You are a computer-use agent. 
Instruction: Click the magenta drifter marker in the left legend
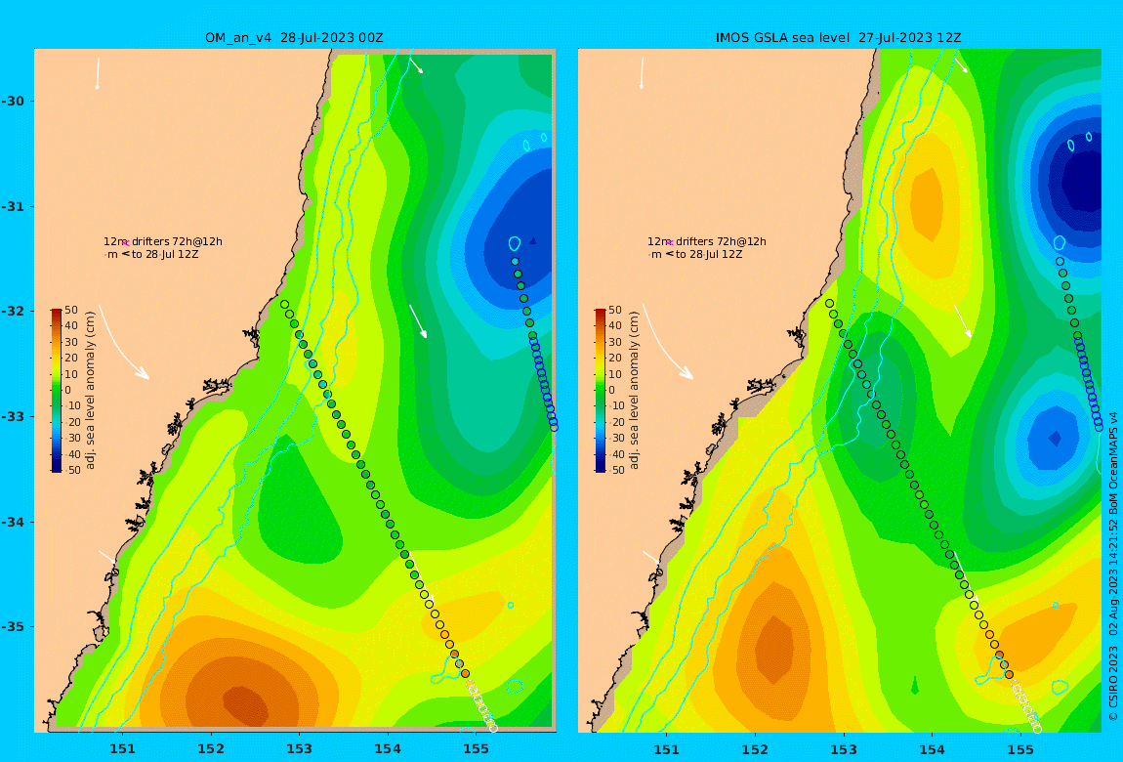point(125,243)
